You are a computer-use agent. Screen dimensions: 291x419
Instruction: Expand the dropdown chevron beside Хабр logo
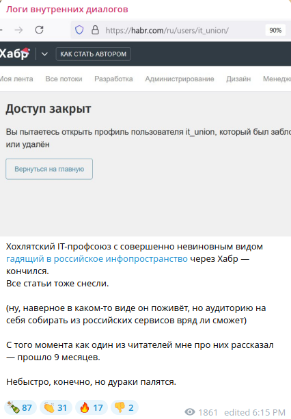tap(44, 54)
